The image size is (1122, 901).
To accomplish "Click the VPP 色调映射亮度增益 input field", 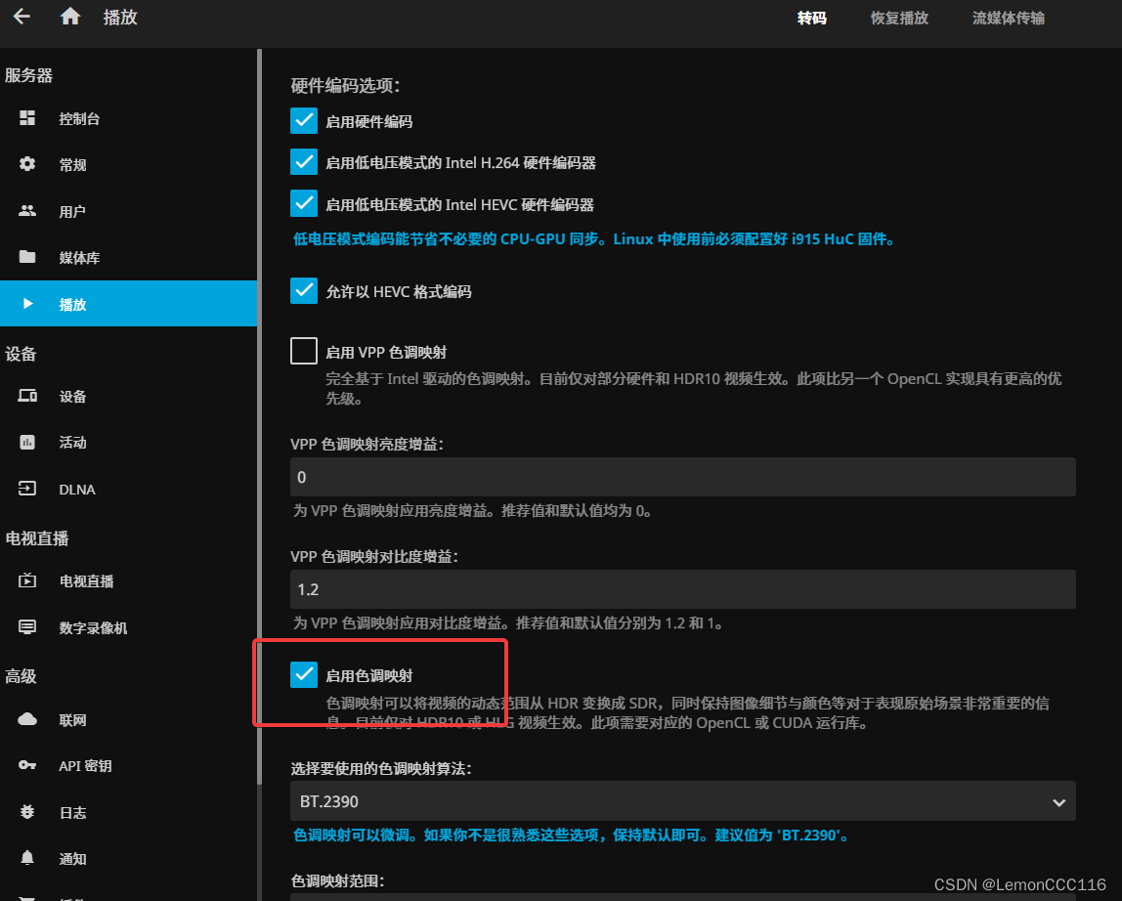I will click(x=682, y=477).
